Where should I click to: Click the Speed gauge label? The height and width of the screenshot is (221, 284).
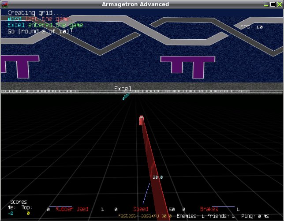click(x=141, y=209)
